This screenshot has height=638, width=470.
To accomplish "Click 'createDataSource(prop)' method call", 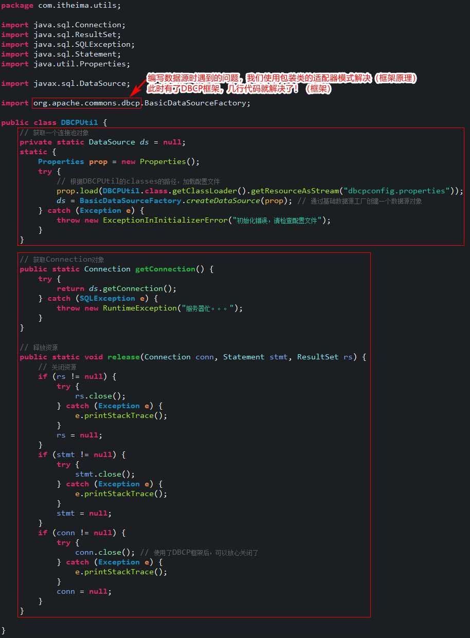I will 240,200.
